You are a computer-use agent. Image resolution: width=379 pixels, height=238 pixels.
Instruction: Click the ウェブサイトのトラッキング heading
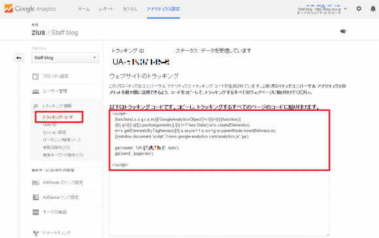[x=144, y=76]
